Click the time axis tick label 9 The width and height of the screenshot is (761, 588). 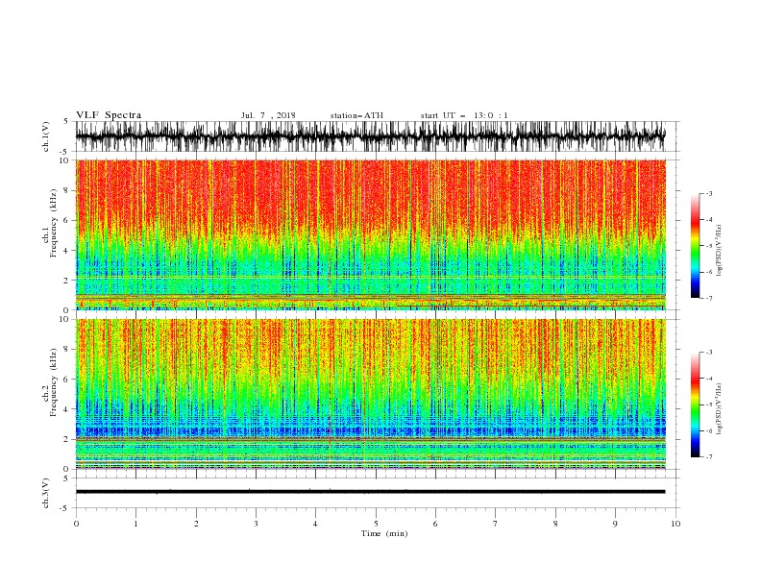[615, 524]
